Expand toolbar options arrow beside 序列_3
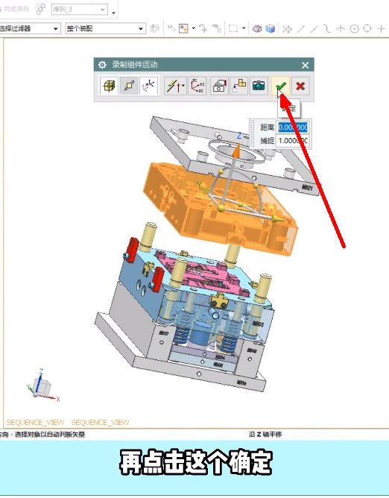The height and width of the screenshot is (498, 389). pyautogui.click(x=113, y=13)
